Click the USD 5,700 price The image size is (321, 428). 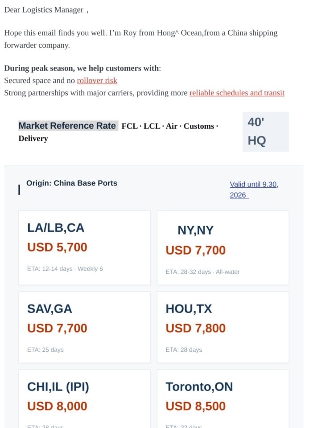tap(58, 247)
